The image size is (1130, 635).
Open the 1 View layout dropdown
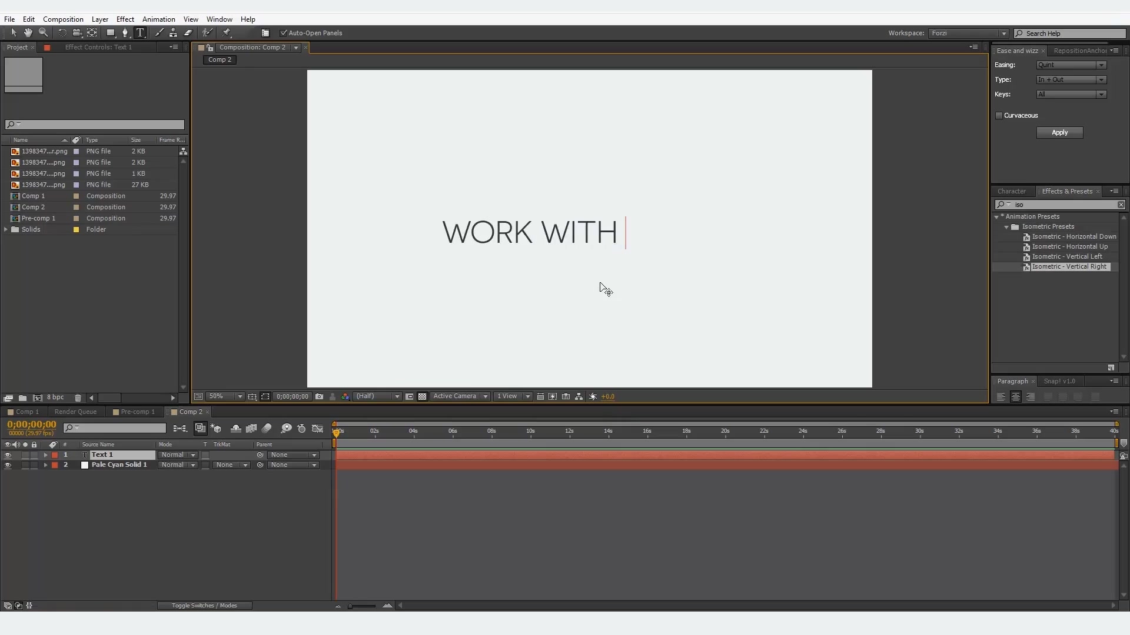tap(513, 397)
